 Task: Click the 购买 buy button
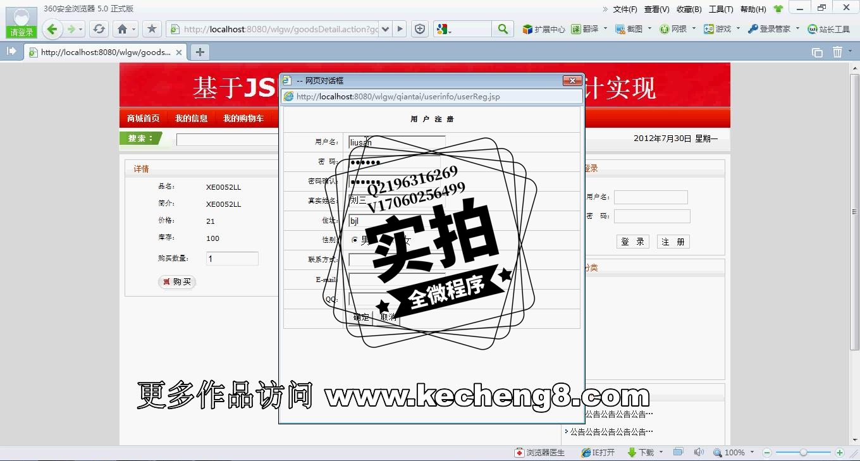click(x=177, y=282)
